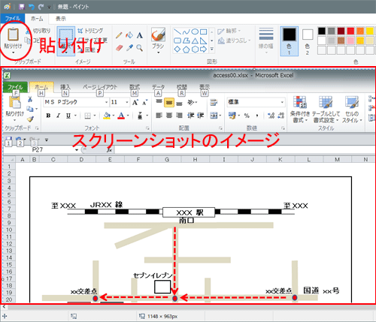The width and height of the screenshot is (376, 322).
Task: Click the Excel fill color bucket icon
Action: [x=107, y=116]
